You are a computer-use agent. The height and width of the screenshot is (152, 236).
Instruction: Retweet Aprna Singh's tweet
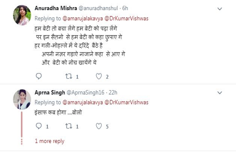[68, 126]
